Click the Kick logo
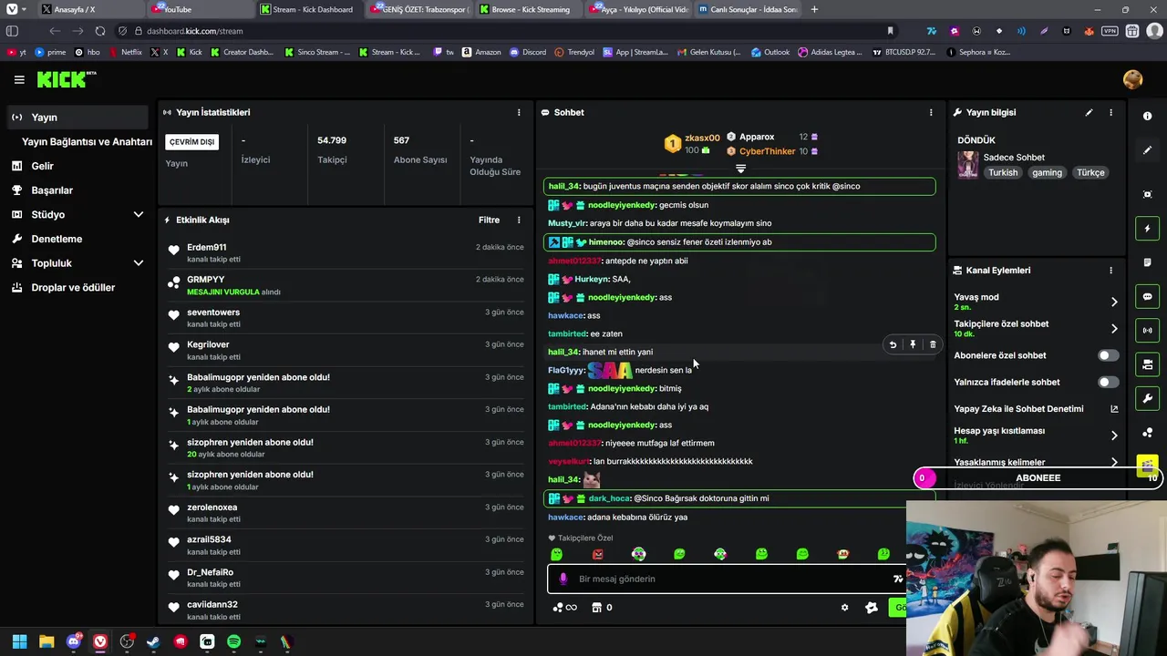Image resolution: width=1167 pixels, height=656 pixels. click(x=66, y=79)
